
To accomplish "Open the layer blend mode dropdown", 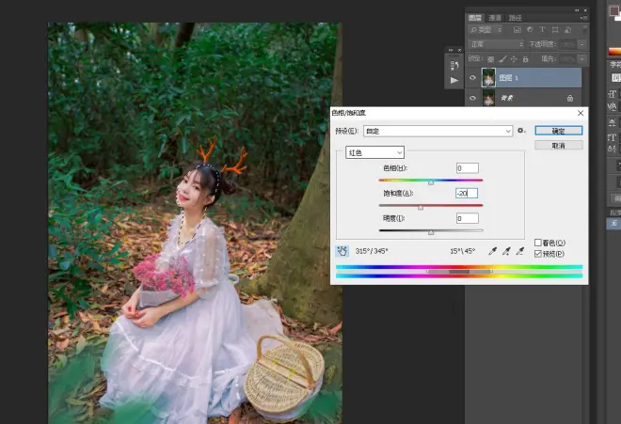I will tap(495, 44).
